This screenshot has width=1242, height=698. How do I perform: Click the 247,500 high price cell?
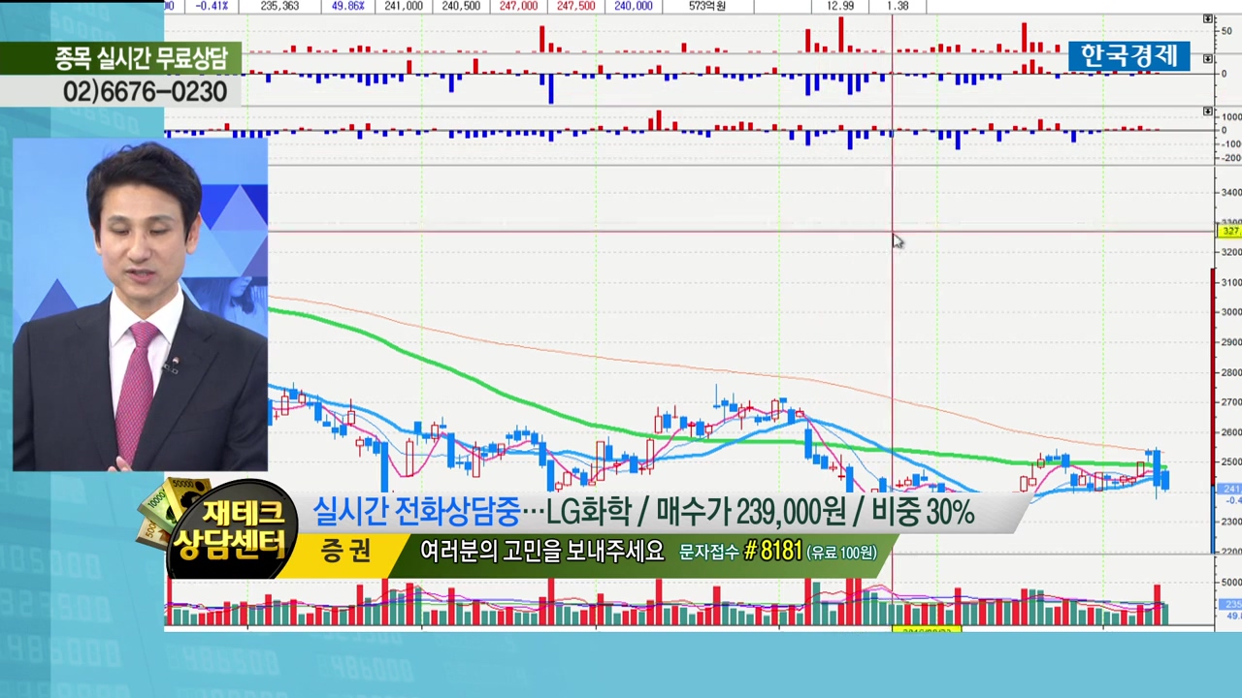(575, 6)
